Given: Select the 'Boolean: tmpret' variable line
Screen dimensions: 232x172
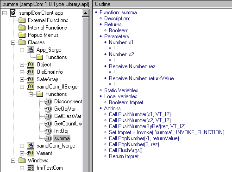Looking at the screenshot, I should tap(126, 102).
